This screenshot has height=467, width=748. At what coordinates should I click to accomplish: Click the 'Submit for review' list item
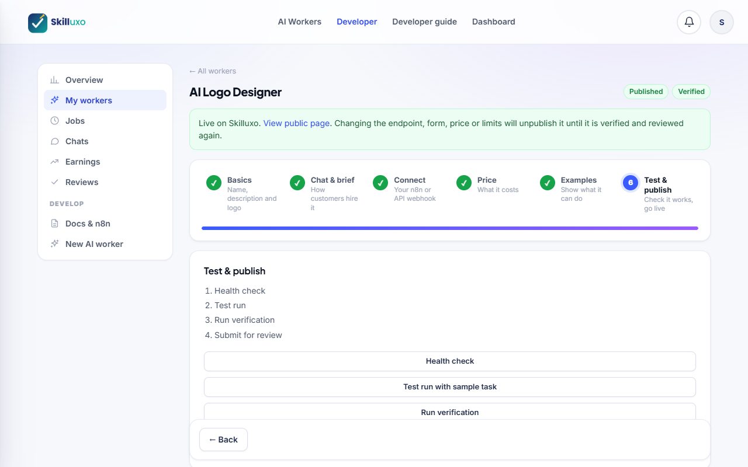tap(248, 335)
